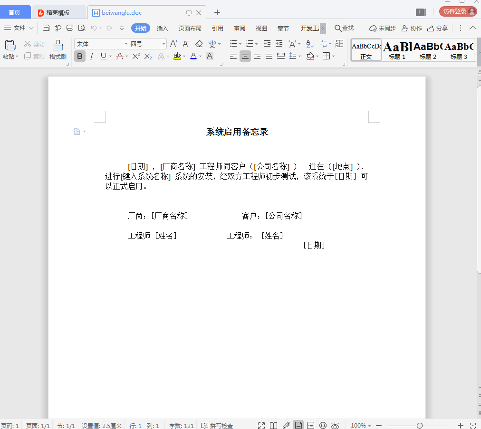Apply 标题 1 heading style
Image resolution: width=481 pixels, height=429 pixels.
point(397,50)
